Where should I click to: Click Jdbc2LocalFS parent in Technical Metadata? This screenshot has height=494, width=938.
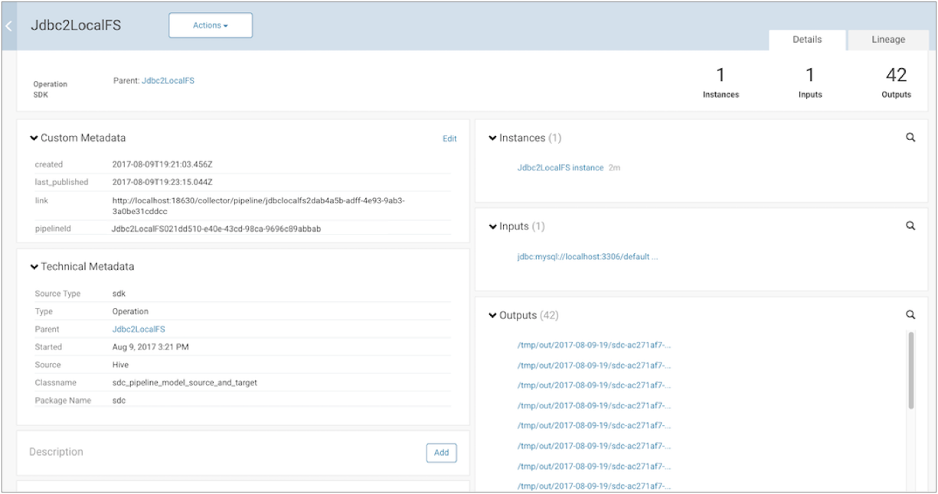tap(139, 330)
